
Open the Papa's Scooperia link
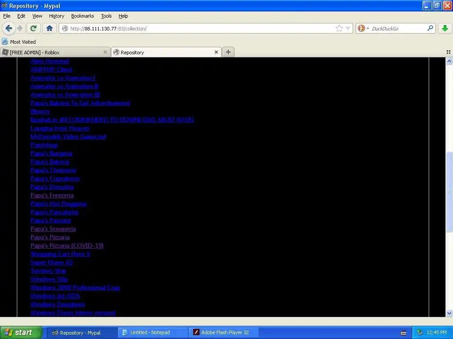click(x=53, y=229)
